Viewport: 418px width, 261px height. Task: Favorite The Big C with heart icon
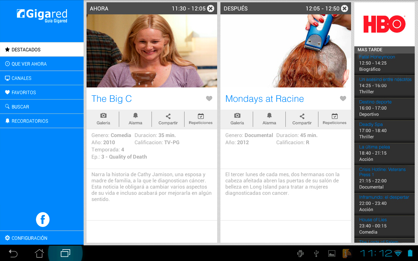(x=209, y=99)
